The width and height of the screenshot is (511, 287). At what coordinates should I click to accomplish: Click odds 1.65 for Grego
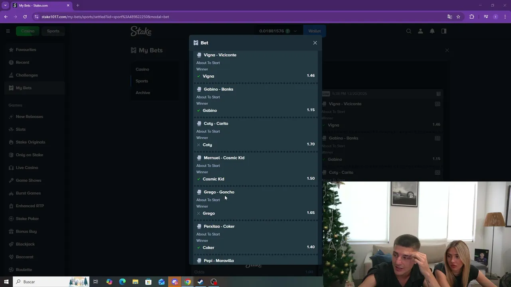(x=311, y=213)
